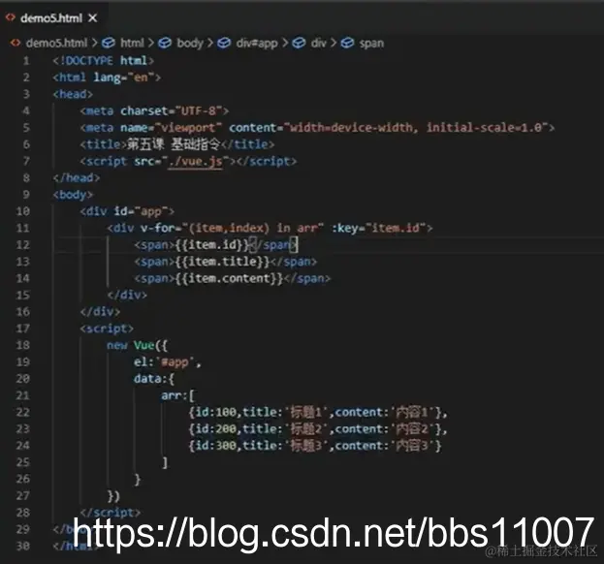Click line number 22 in the gutter
604x564 pixels.
pos(22,412)
